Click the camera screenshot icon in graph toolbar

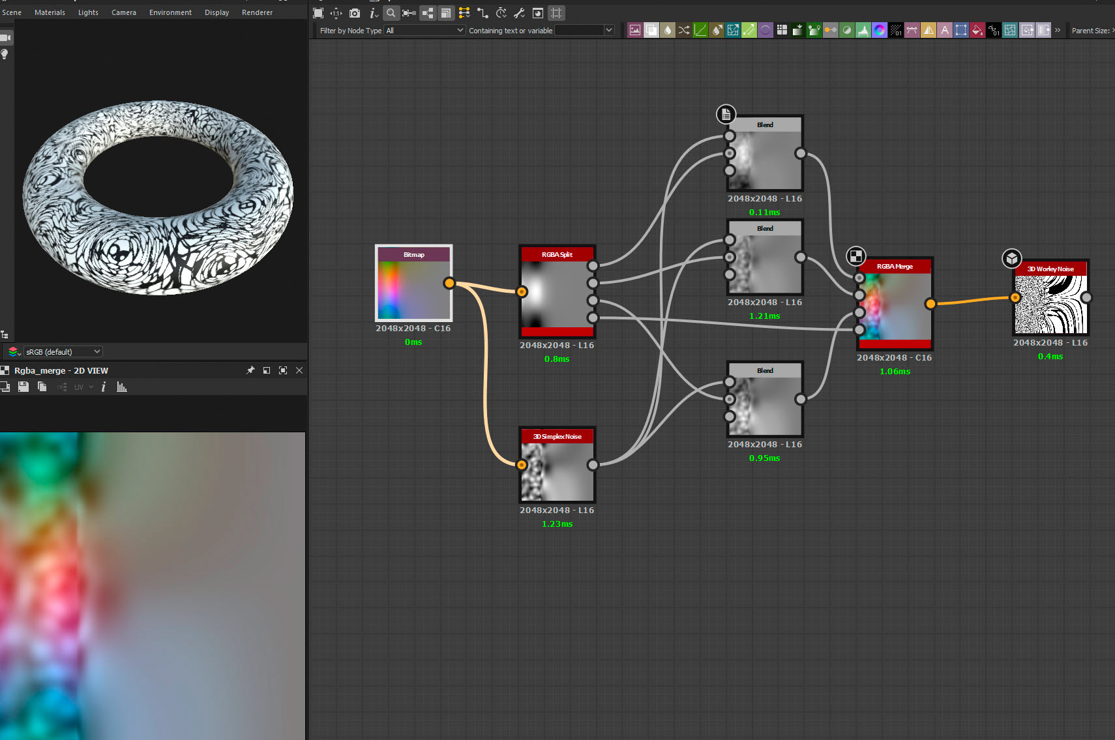click(x=354, y=13)
